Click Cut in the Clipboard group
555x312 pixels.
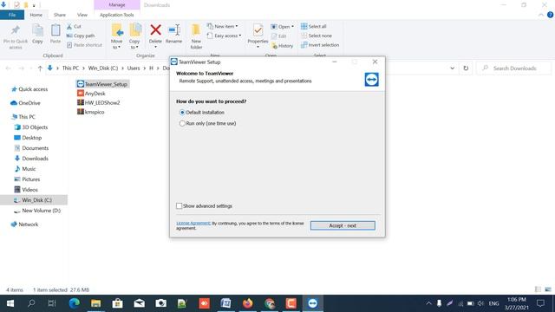[74, 27]
